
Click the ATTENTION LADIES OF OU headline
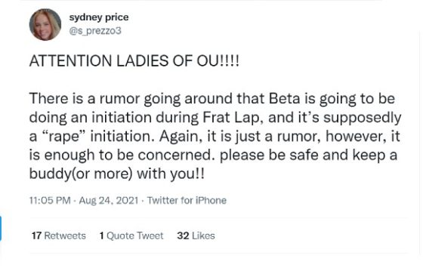pyautogui.click(x=134, y=61)
